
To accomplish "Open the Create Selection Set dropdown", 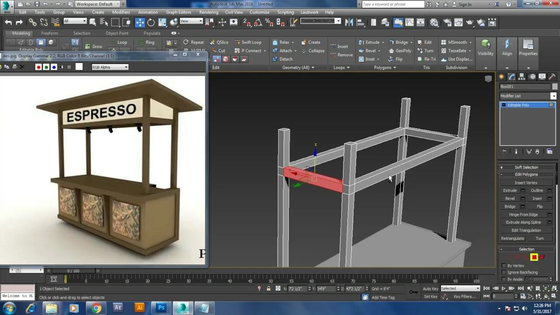I will [x=320, y=21].
